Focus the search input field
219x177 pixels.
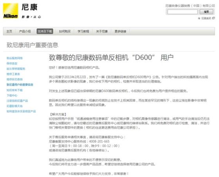[182, 12]
